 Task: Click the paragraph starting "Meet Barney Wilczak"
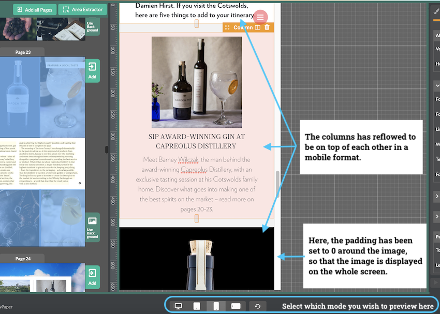coord(197,184)
